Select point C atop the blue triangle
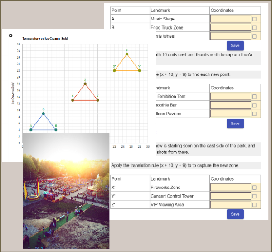Screen dimensions: 272x252 [44, 114]
